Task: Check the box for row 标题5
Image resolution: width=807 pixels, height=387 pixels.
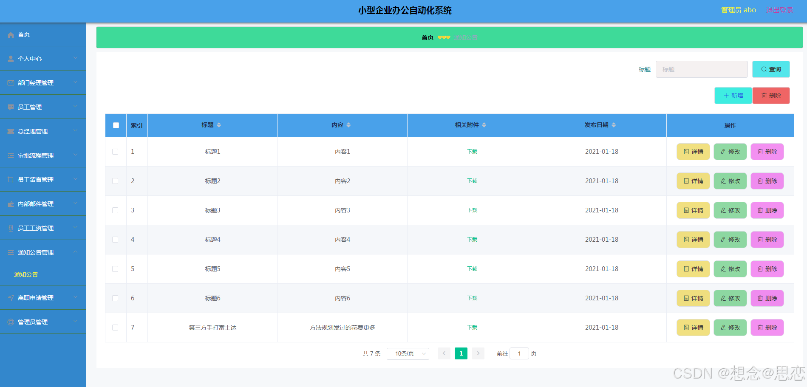Action: pos(115,269)
